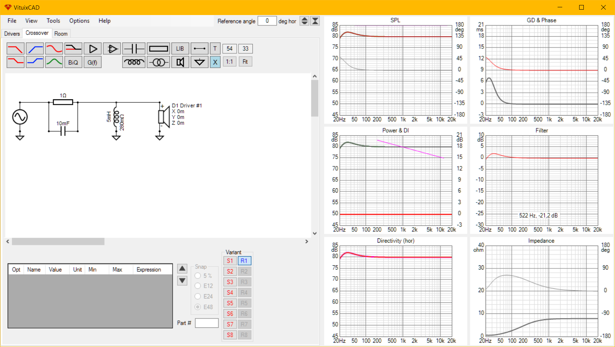Select the wire connection tool
The width and height of the screenshot is (615, 347).
point(199,49)
